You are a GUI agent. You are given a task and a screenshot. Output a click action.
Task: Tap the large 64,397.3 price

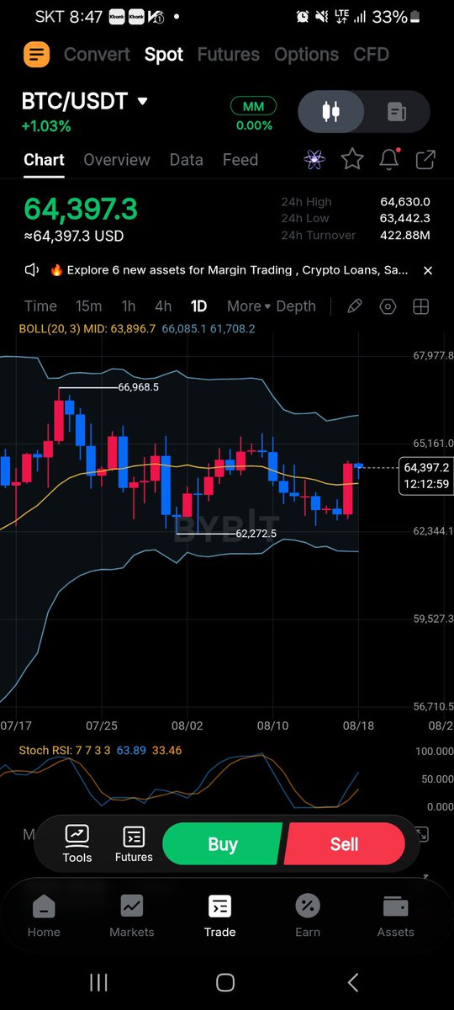[81, 209]
